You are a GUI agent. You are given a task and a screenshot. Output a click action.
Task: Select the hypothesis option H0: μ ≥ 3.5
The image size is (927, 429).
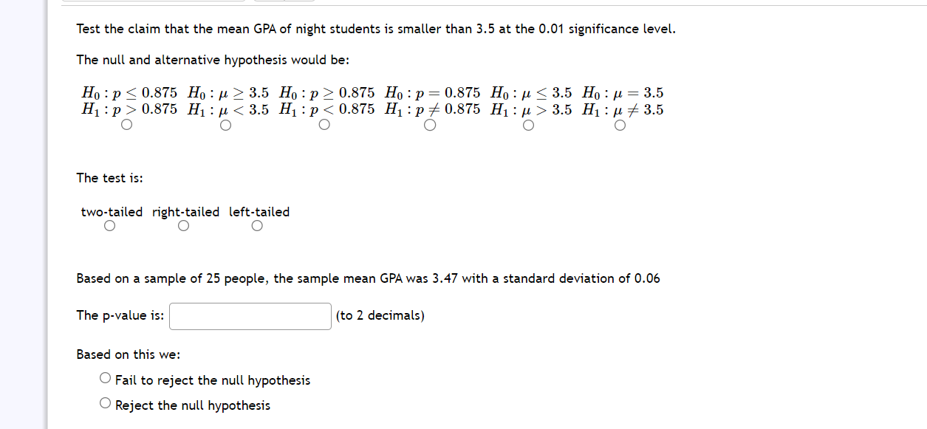tap(225, 126)
